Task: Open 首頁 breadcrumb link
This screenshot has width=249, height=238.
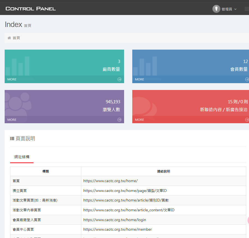Action: (x=16, y=38)
